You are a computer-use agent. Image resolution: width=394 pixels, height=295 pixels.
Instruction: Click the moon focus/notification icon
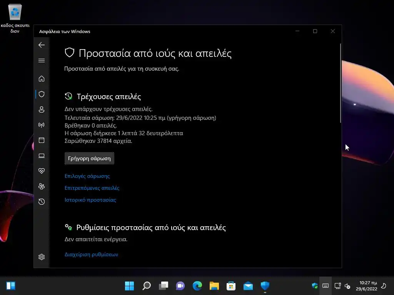pyautogui.click(x=384, y=286)
